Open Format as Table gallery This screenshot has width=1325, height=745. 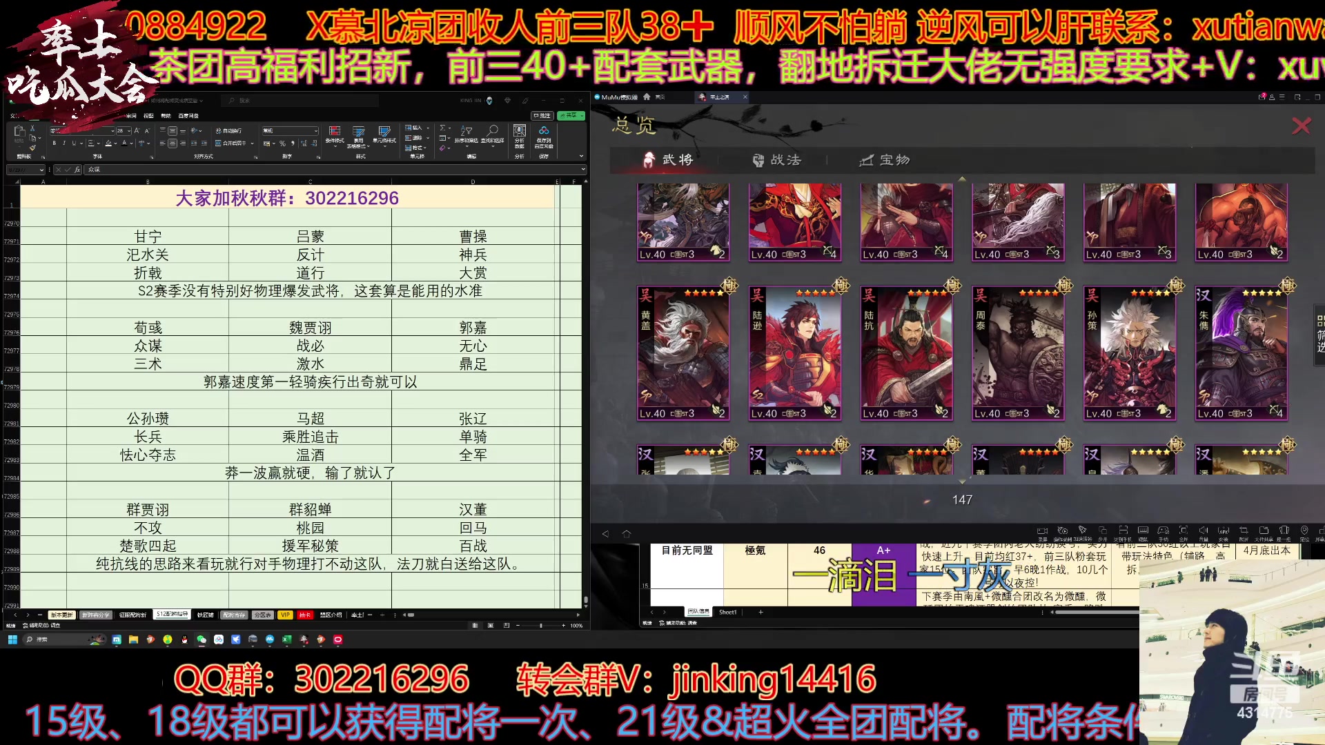[358, 136]
